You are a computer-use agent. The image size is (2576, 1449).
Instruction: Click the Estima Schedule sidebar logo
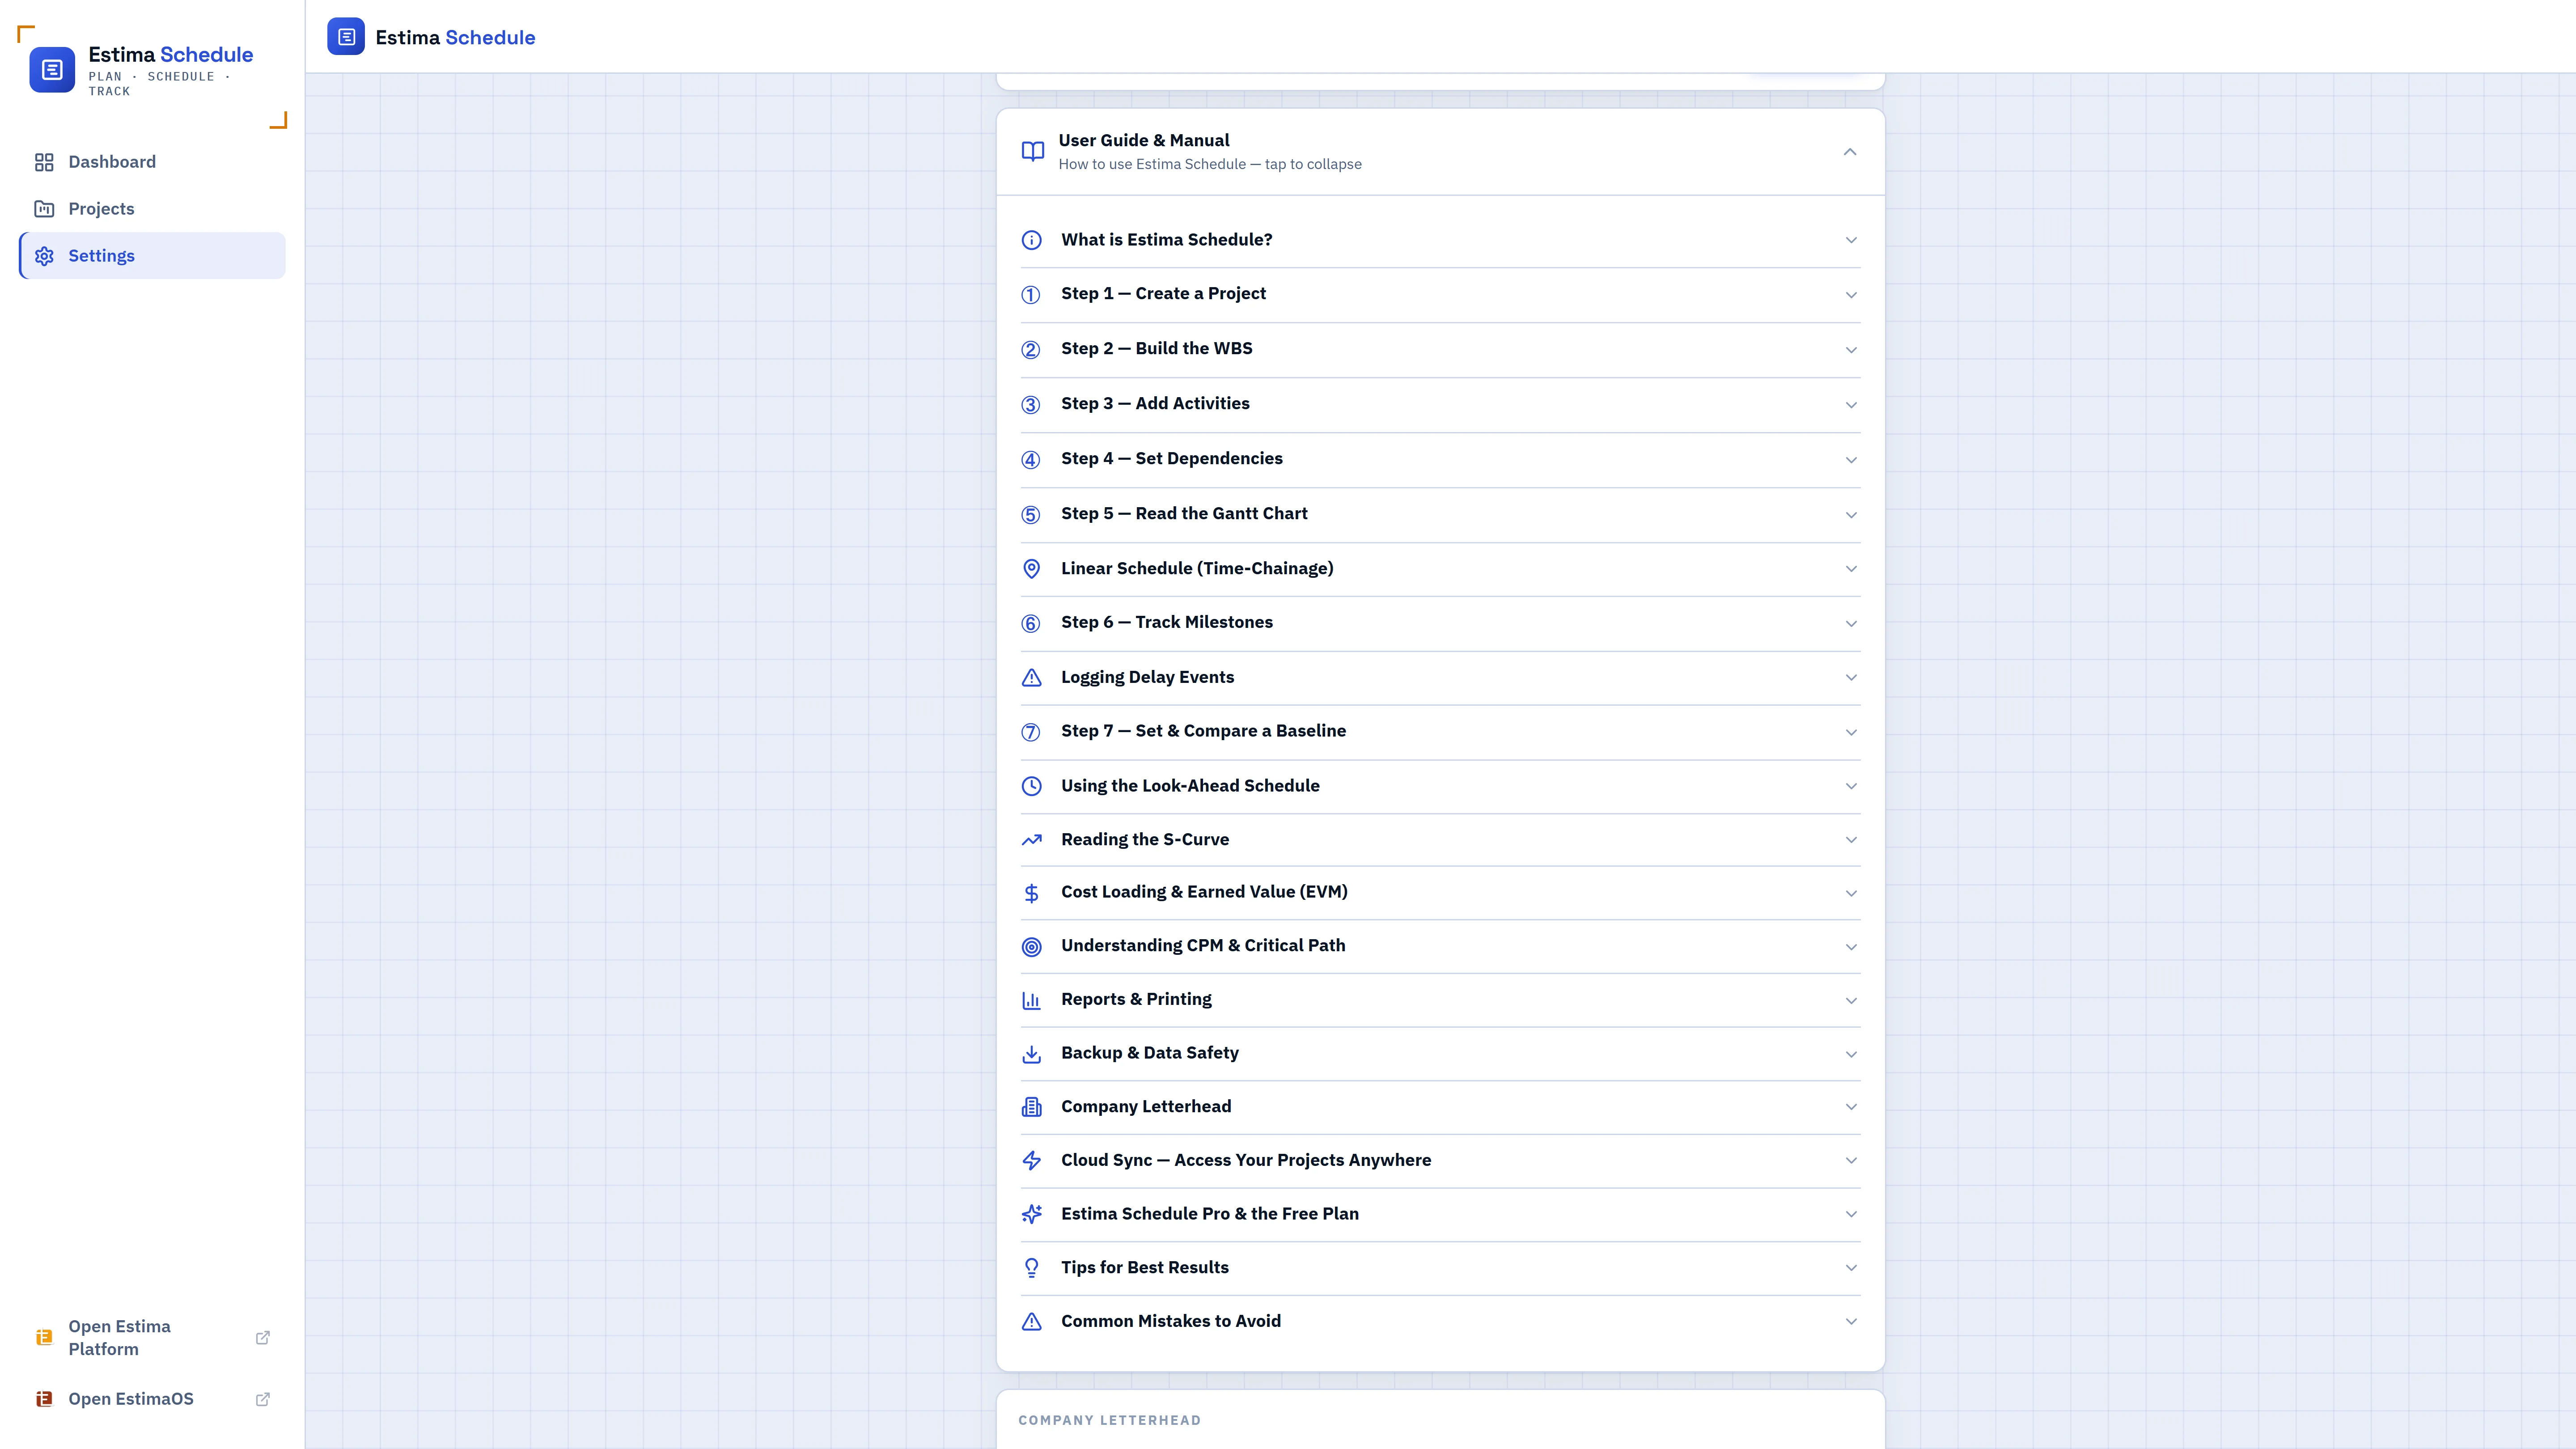point(52,70)
